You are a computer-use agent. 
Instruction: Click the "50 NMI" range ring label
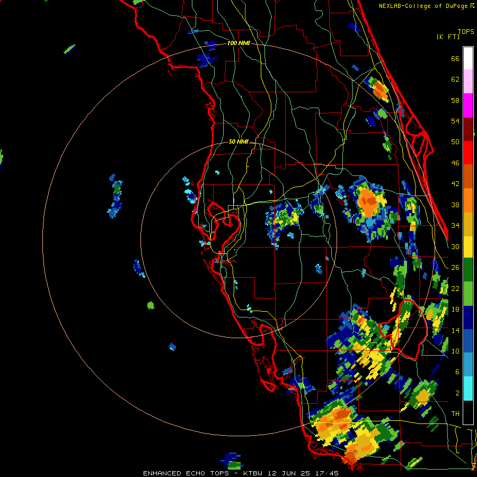click(x=238, y=142)
